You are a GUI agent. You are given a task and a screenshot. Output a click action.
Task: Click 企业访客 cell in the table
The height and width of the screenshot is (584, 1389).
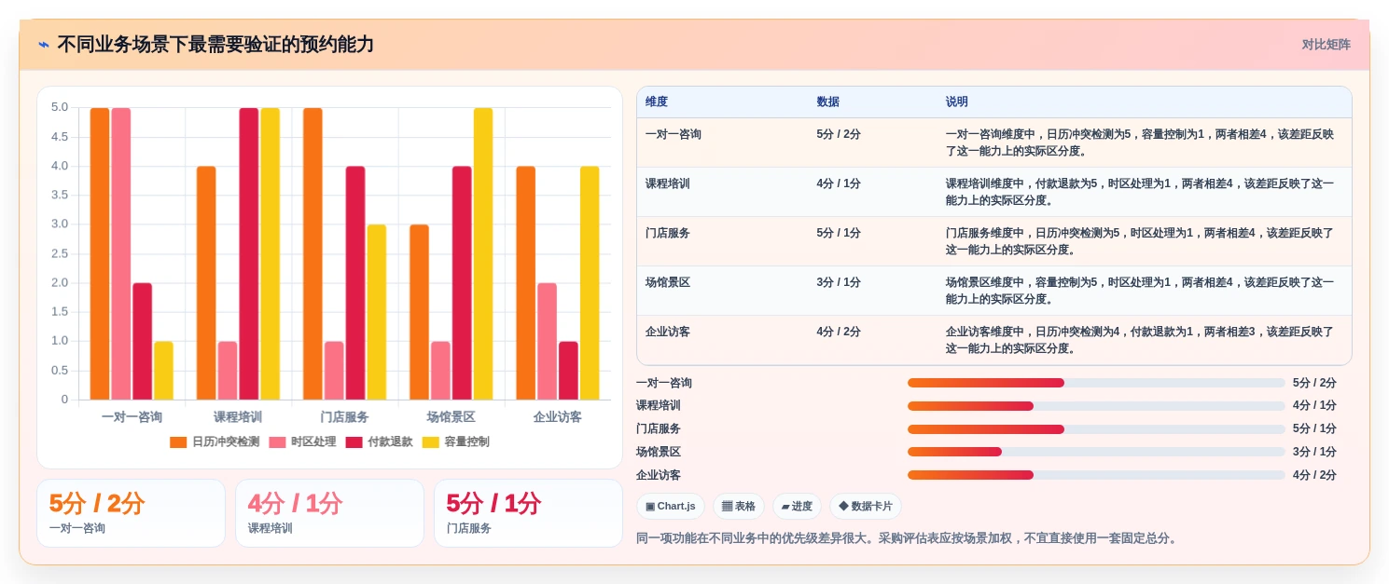(668, 332)
